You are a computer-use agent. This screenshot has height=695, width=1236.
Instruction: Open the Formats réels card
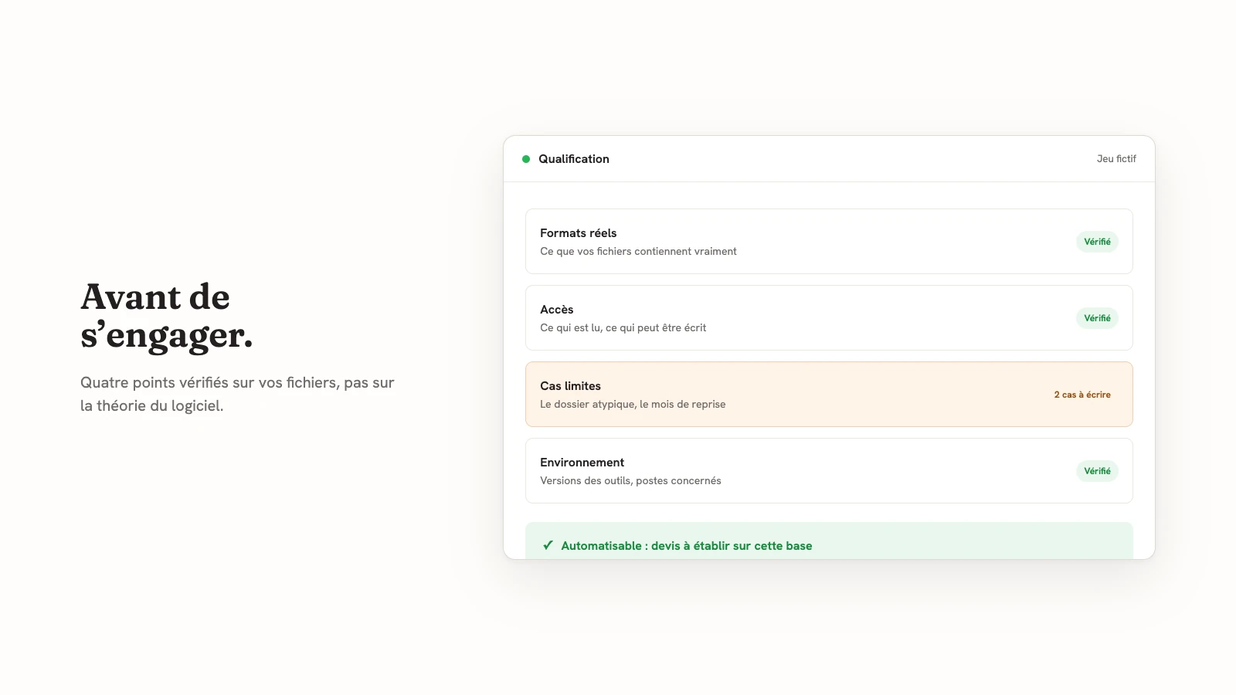[829, 241]
